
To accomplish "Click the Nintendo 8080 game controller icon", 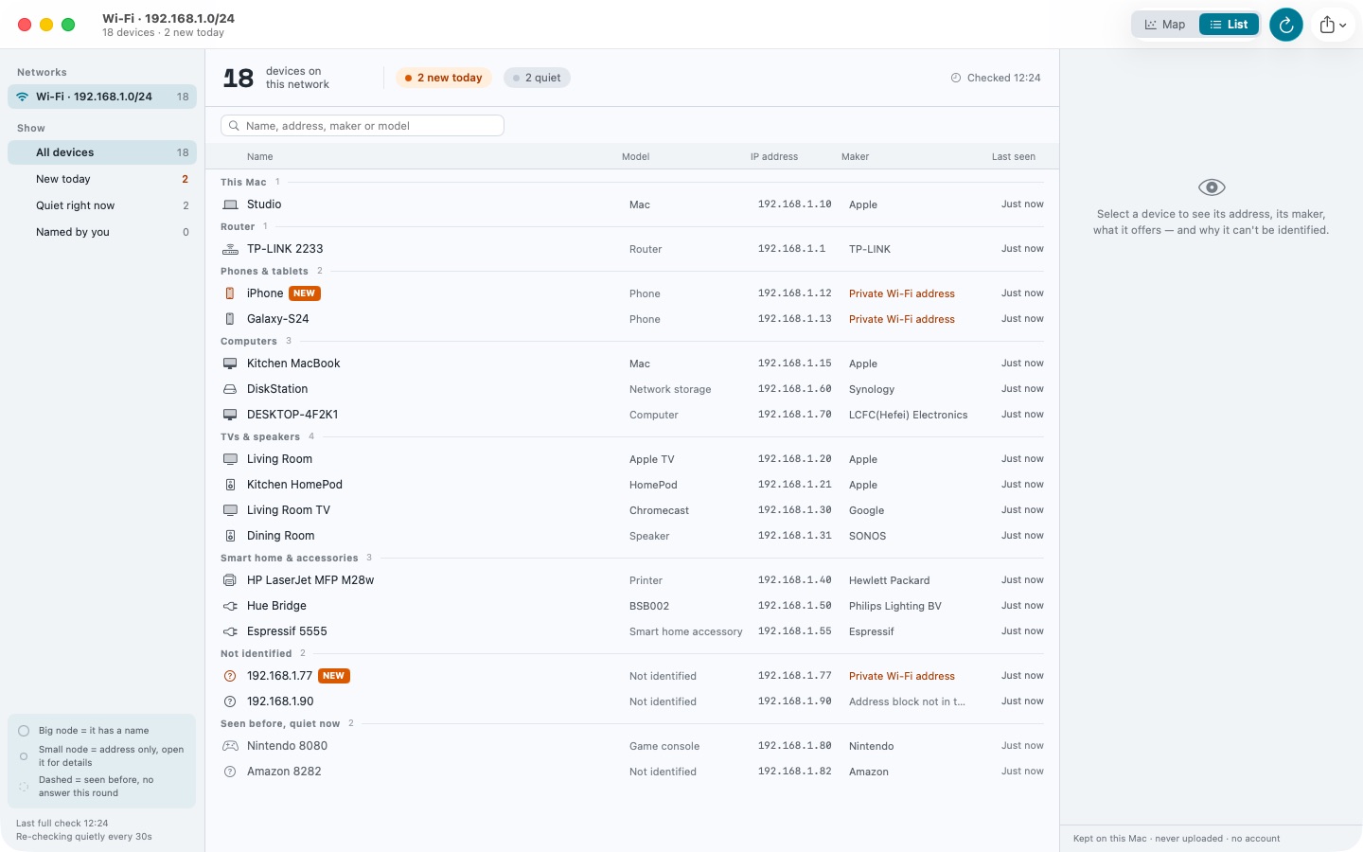I will coord(230,746).
